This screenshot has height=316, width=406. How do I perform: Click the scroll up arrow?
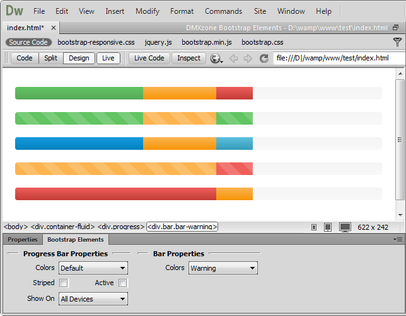tap(400, 74)
